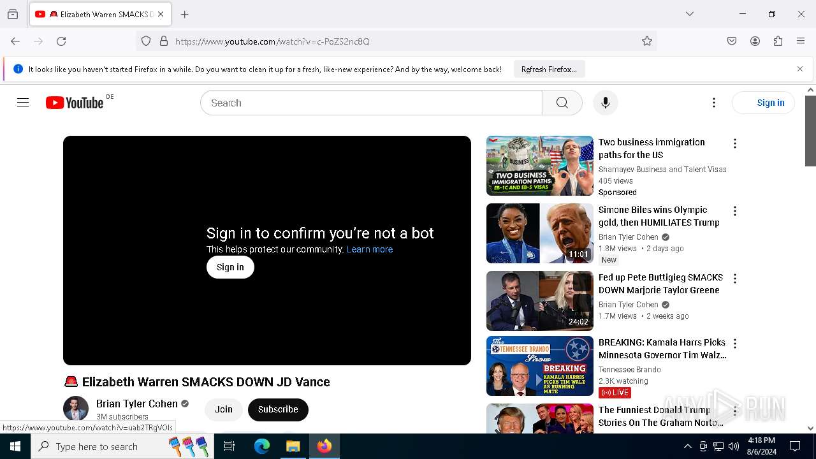Click the page vertical scrollbar
This screenshot has width=816, height=459.
pos(811,131)
